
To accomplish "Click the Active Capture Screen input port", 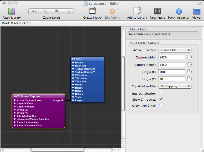I will 15,100.
